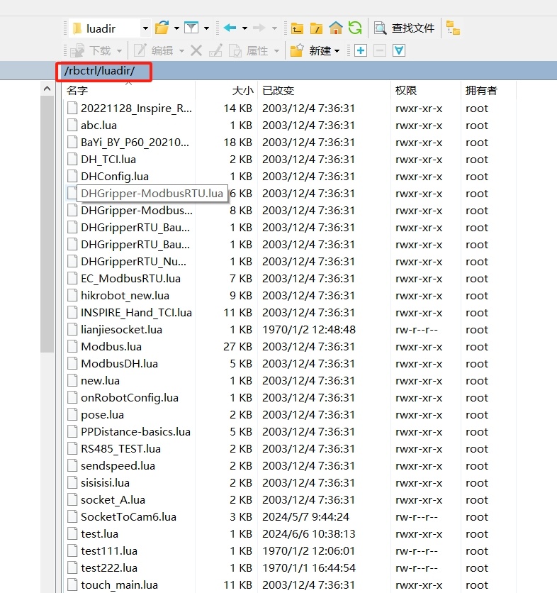Click the file filter funnel icon
This screenshot has width=557, height=593.
point(191,28)
